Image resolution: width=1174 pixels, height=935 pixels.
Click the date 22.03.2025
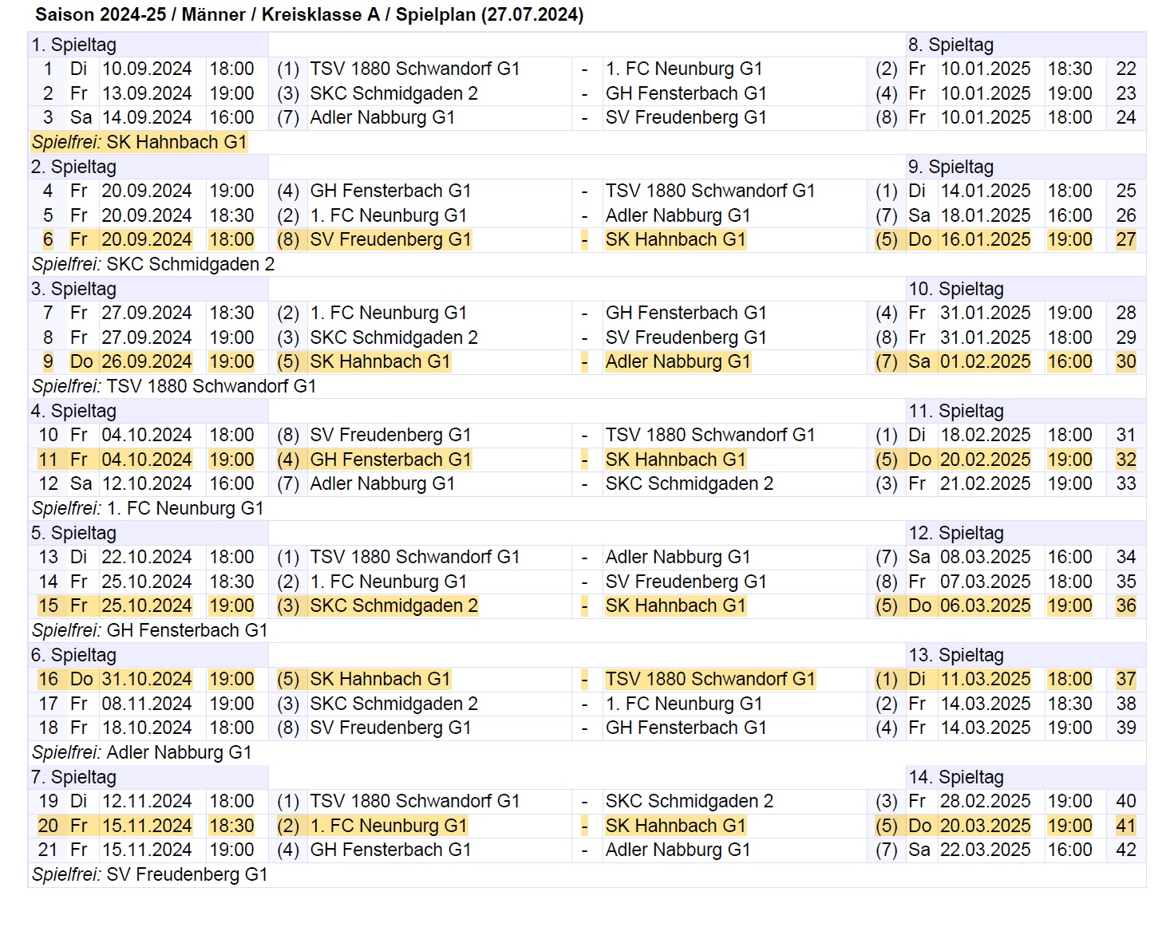(986, 850)
